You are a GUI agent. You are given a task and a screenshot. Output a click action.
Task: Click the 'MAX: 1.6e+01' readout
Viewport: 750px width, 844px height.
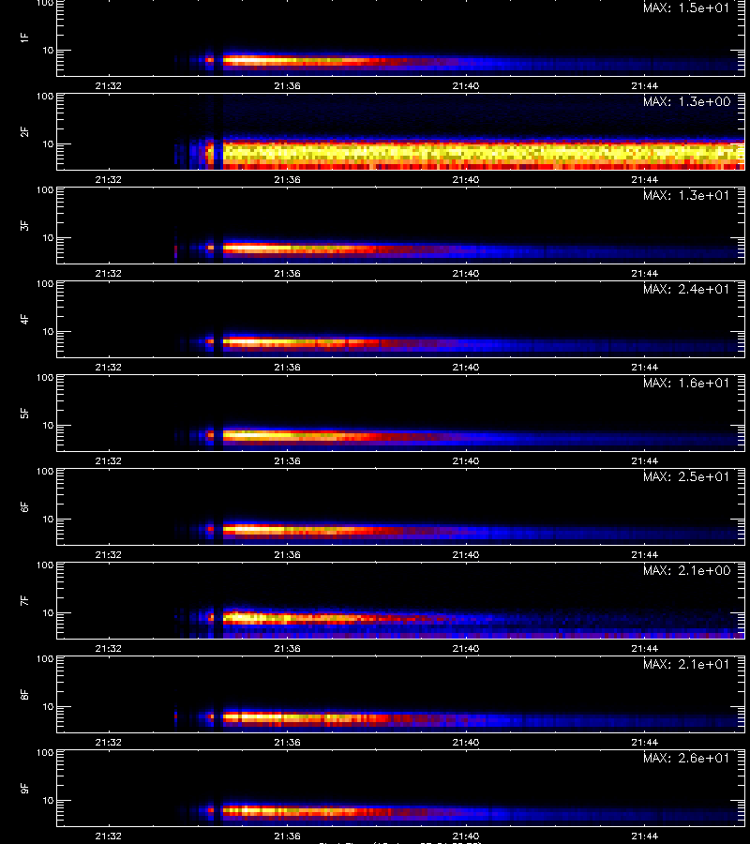click(x=686, y=383)
